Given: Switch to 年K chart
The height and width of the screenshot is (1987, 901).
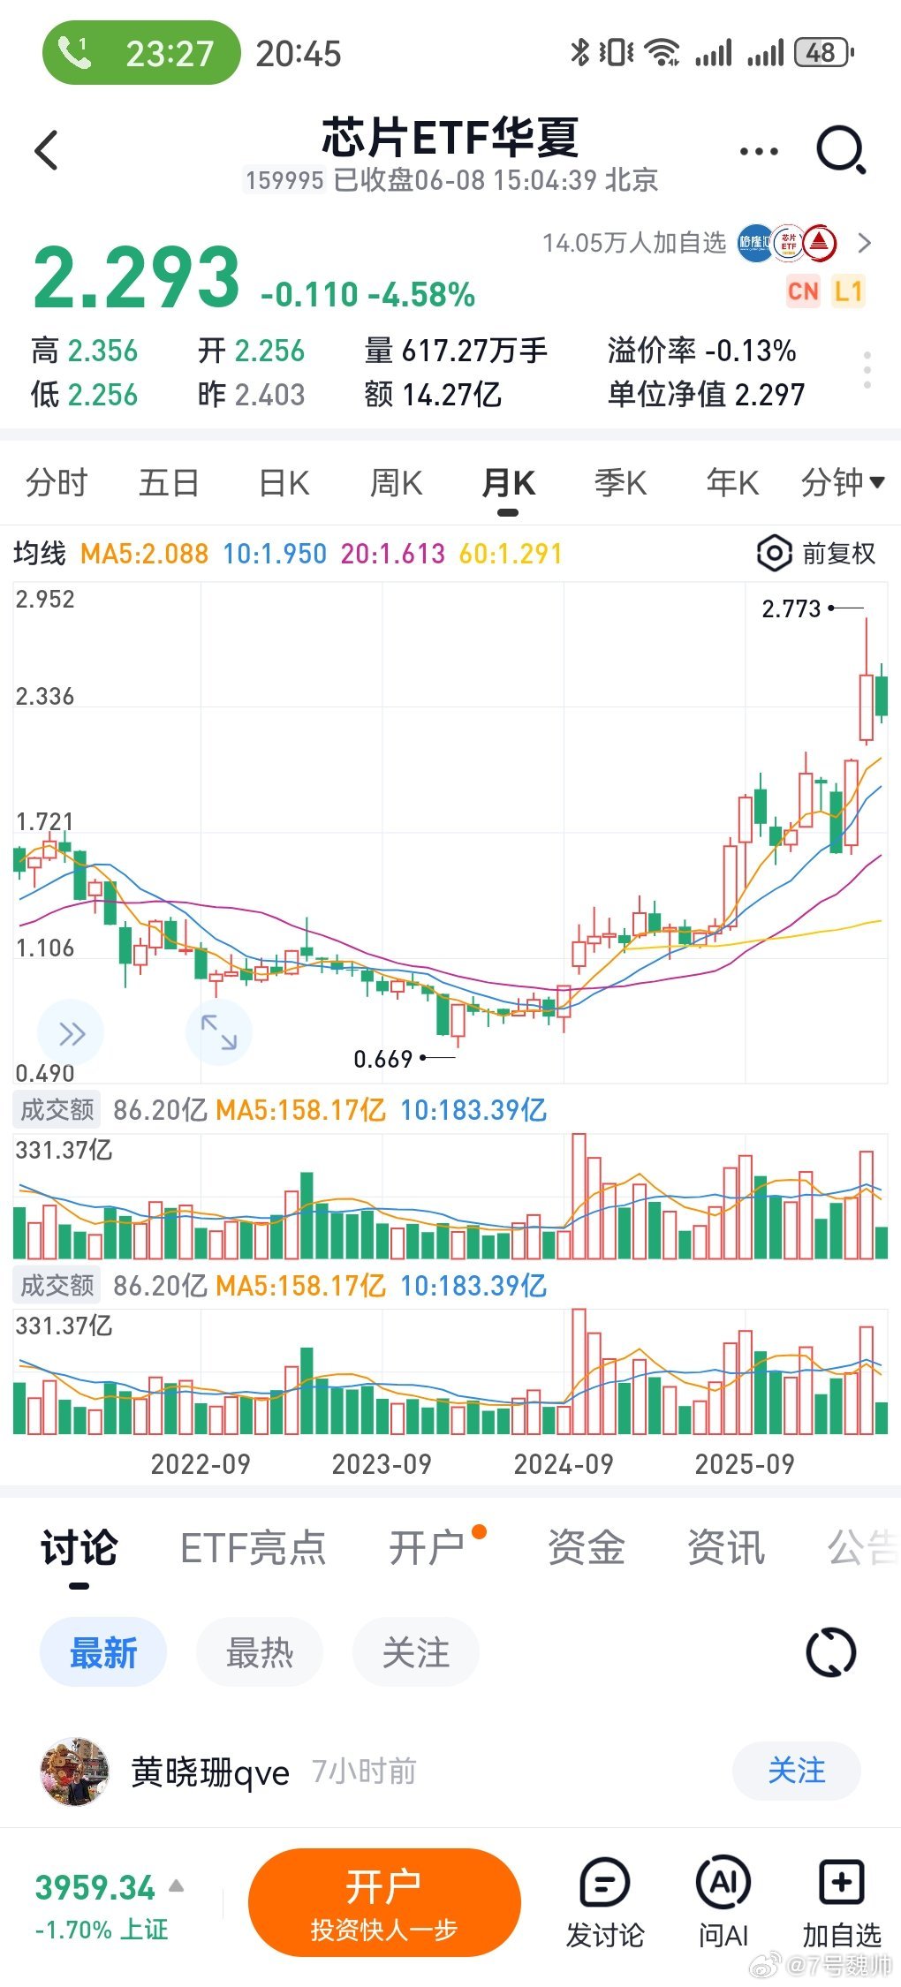Looking at the screenshot, I should point(732,483).
